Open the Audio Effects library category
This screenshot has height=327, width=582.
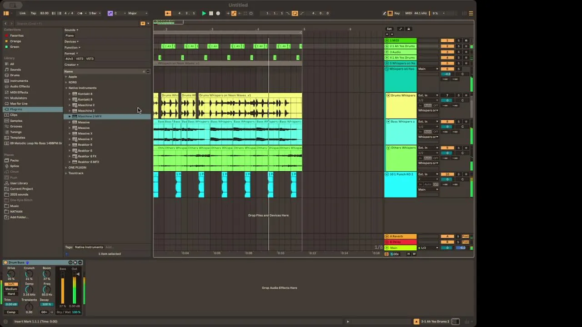coord(20,86)
